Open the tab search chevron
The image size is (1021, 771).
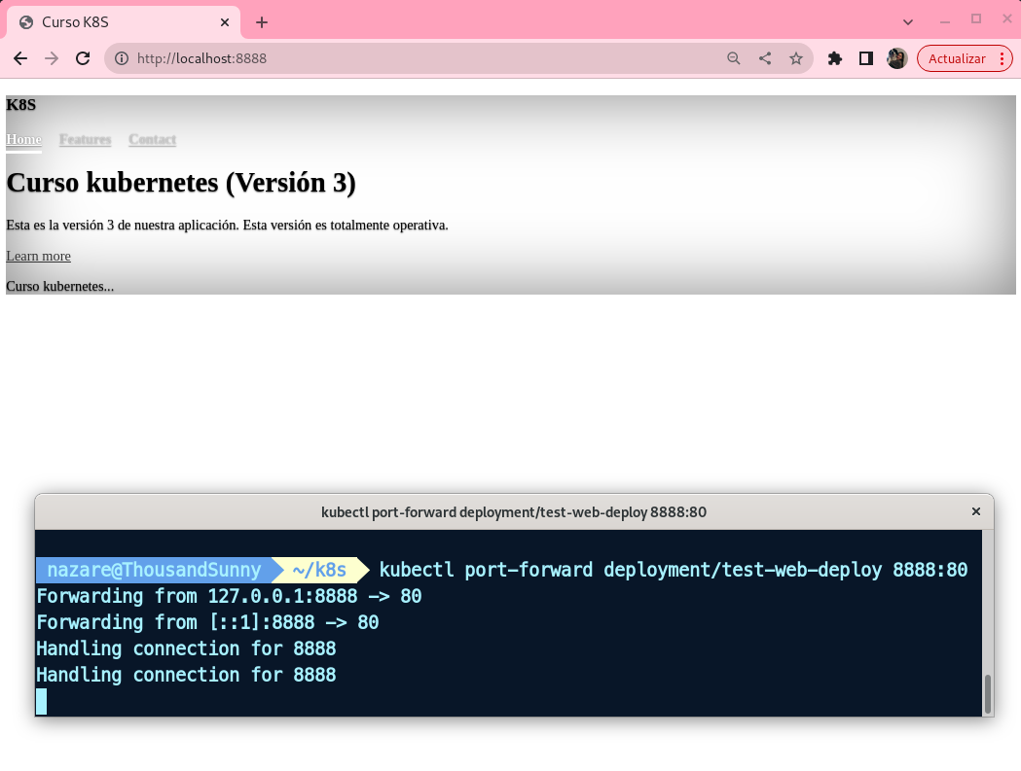908,21
